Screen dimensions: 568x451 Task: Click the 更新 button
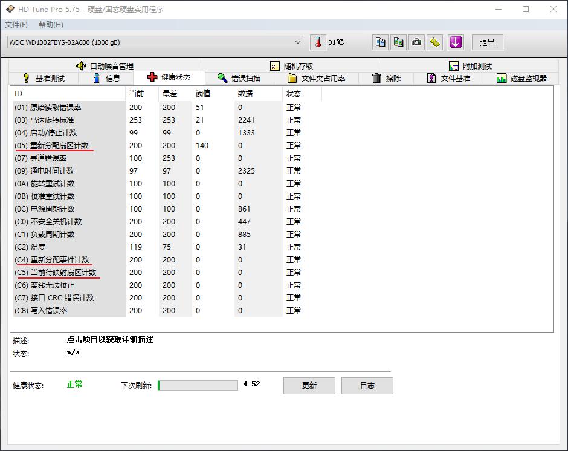[x=309, y=385]
